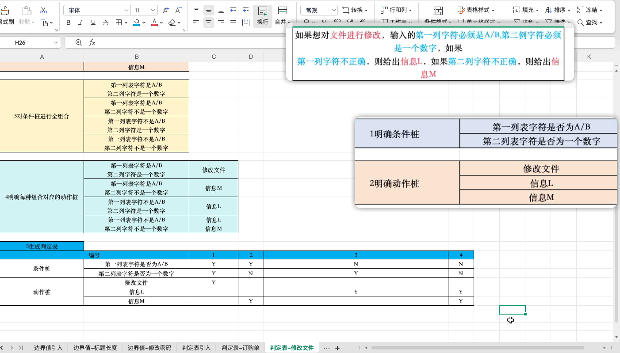Select the format painter (格式刷) tool

(x=6, y=13)
